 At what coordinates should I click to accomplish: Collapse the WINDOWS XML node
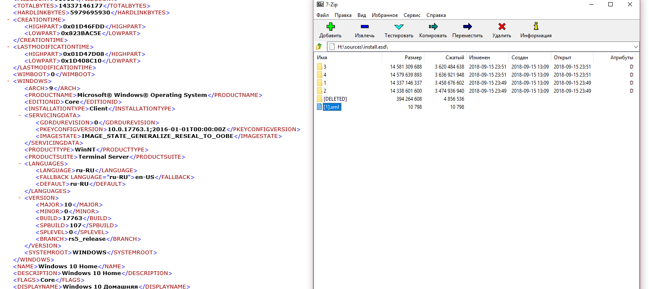[x=8, y=81]
